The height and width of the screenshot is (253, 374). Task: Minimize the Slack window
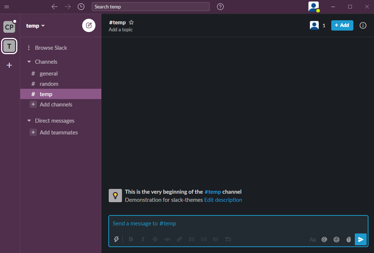tap(333, 7)
